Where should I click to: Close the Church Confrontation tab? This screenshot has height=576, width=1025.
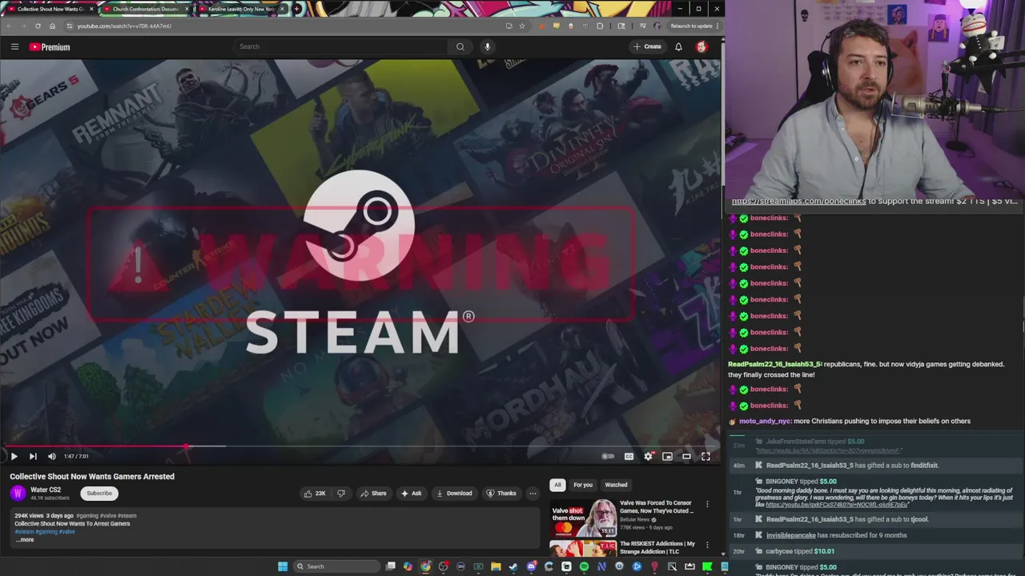pyautogui.click(x=187, y=9)
